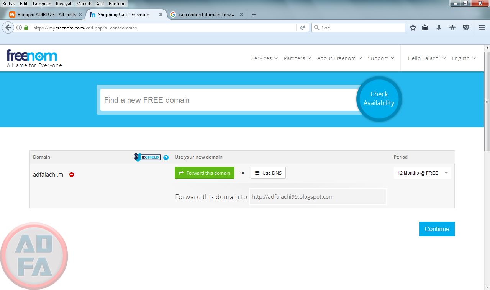Expand the Services menu
This screenshot has width=490, height=290.
264,58
